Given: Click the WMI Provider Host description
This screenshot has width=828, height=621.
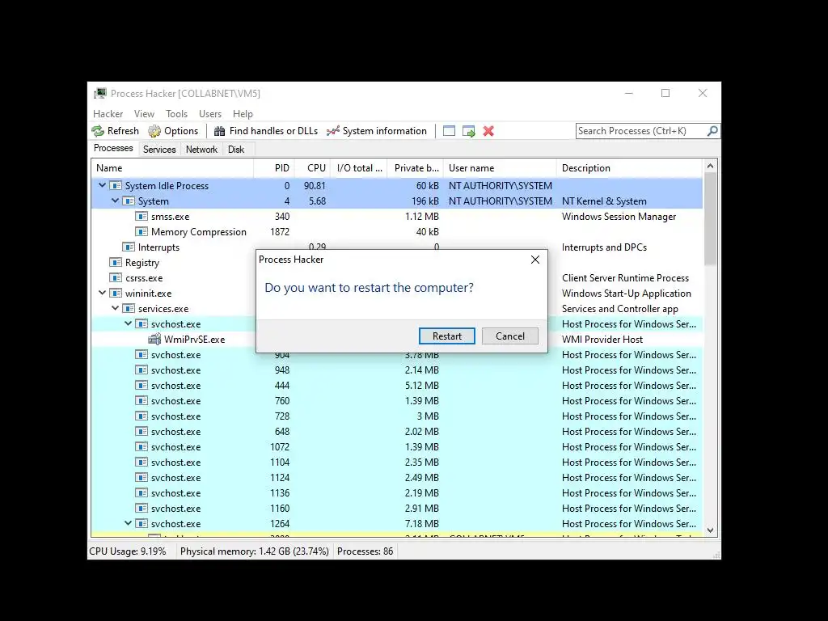Looking at the screenshot, I should coord(602,340).
